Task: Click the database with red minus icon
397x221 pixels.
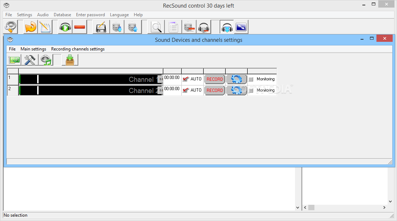Action: (x=189, y=27)
